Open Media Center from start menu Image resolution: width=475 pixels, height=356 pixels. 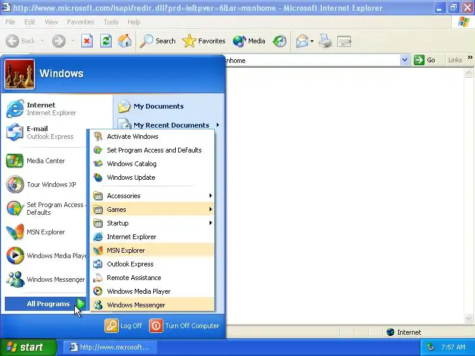(46, 161)
